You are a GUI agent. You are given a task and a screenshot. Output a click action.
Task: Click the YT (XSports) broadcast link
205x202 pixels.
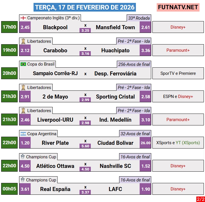[188, 143]
